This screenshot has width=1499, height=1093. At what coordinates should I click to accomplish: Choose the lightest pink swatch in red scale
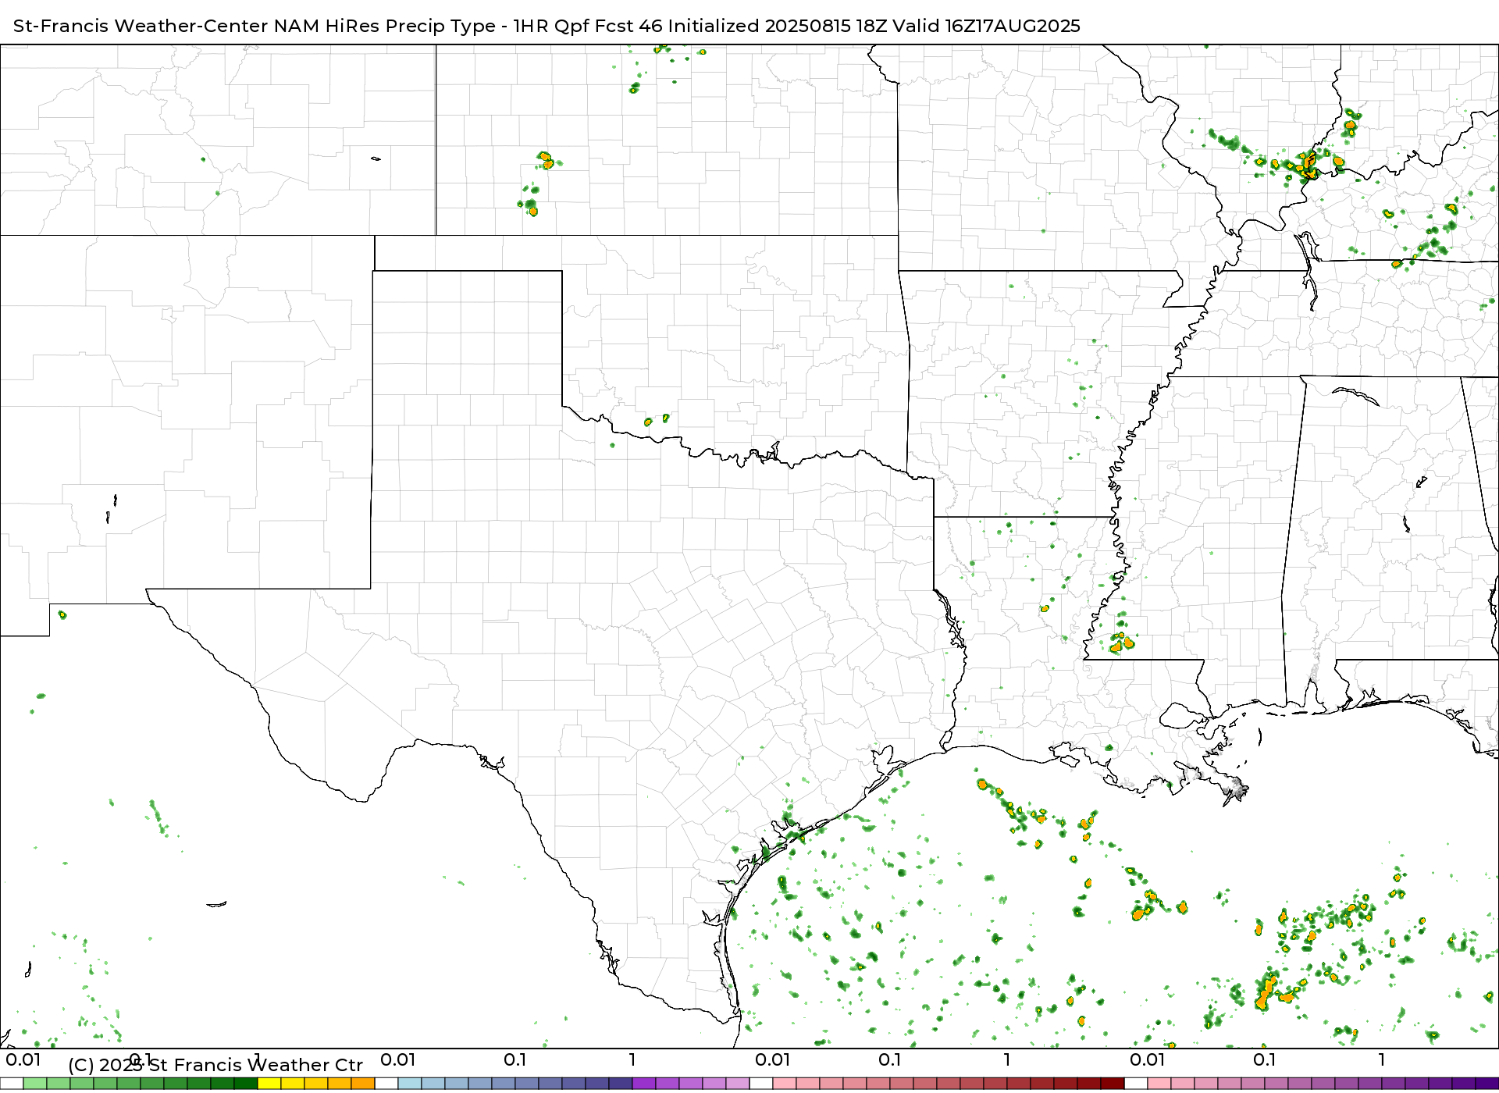[785, 1084]
